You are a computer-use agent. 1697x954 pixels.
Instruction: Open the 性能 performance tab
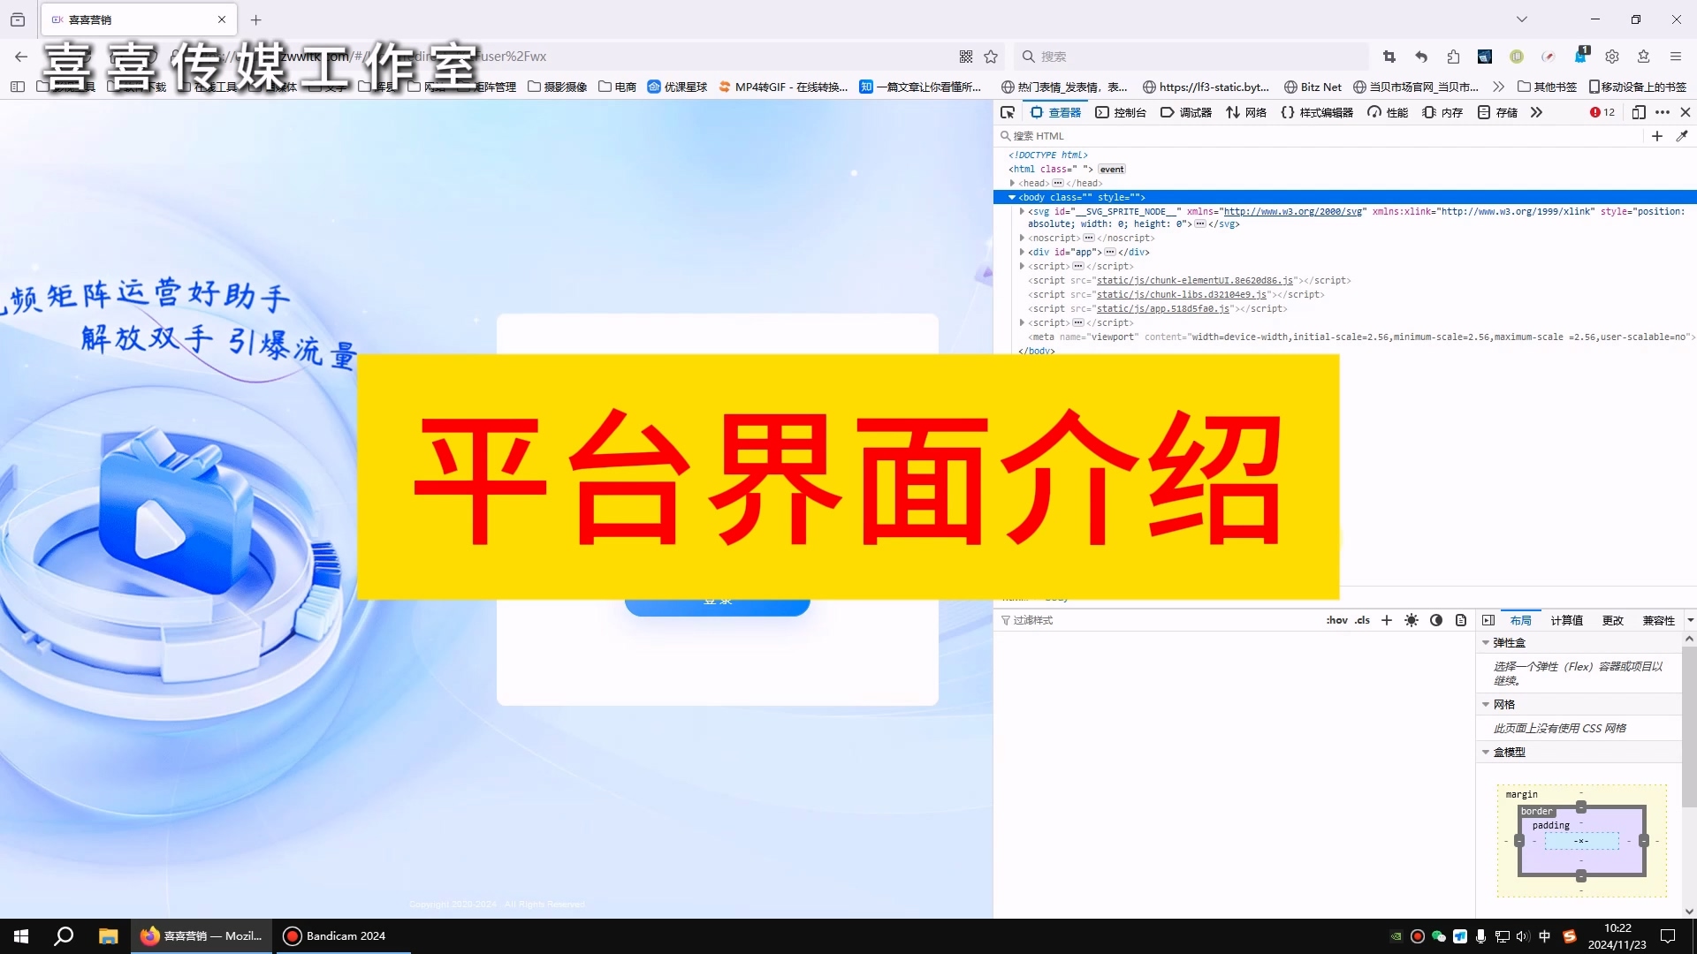point(1388,112)
